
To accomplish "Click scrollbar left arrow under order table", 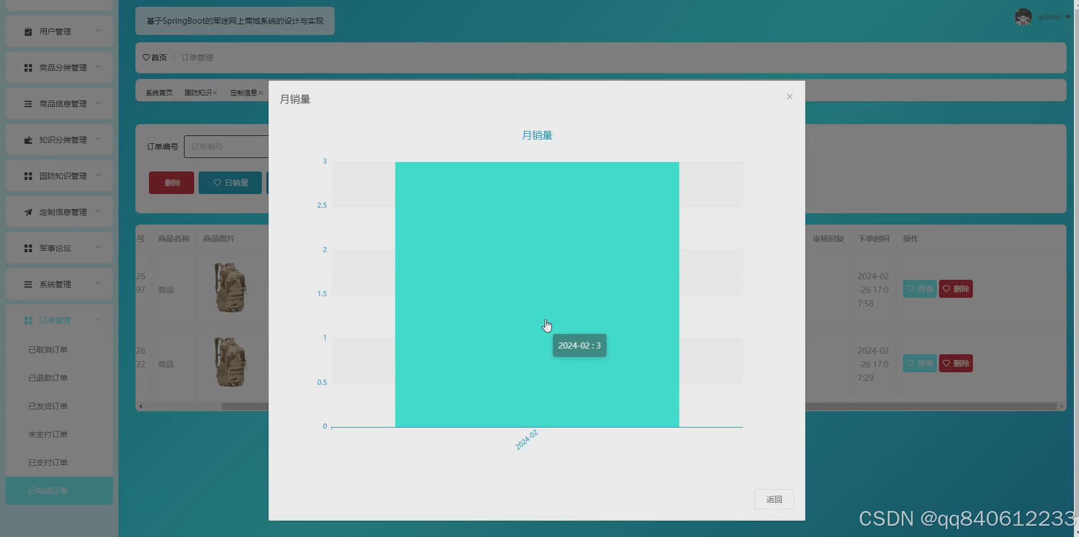I will coord(141,406).
